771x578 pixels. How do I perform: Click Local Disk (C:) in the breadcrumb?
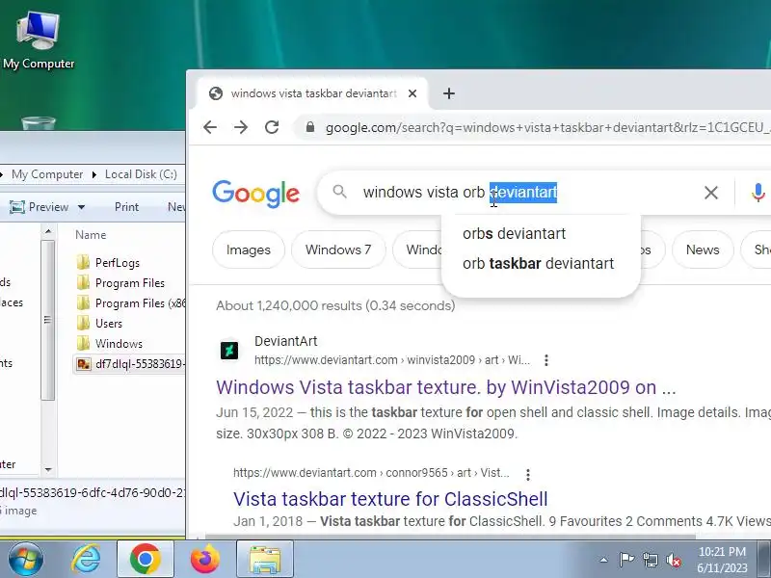(141, 174)
